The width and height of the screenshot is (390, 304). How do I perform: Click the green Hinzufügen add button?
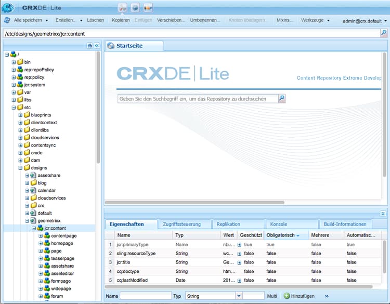[299, 296]
